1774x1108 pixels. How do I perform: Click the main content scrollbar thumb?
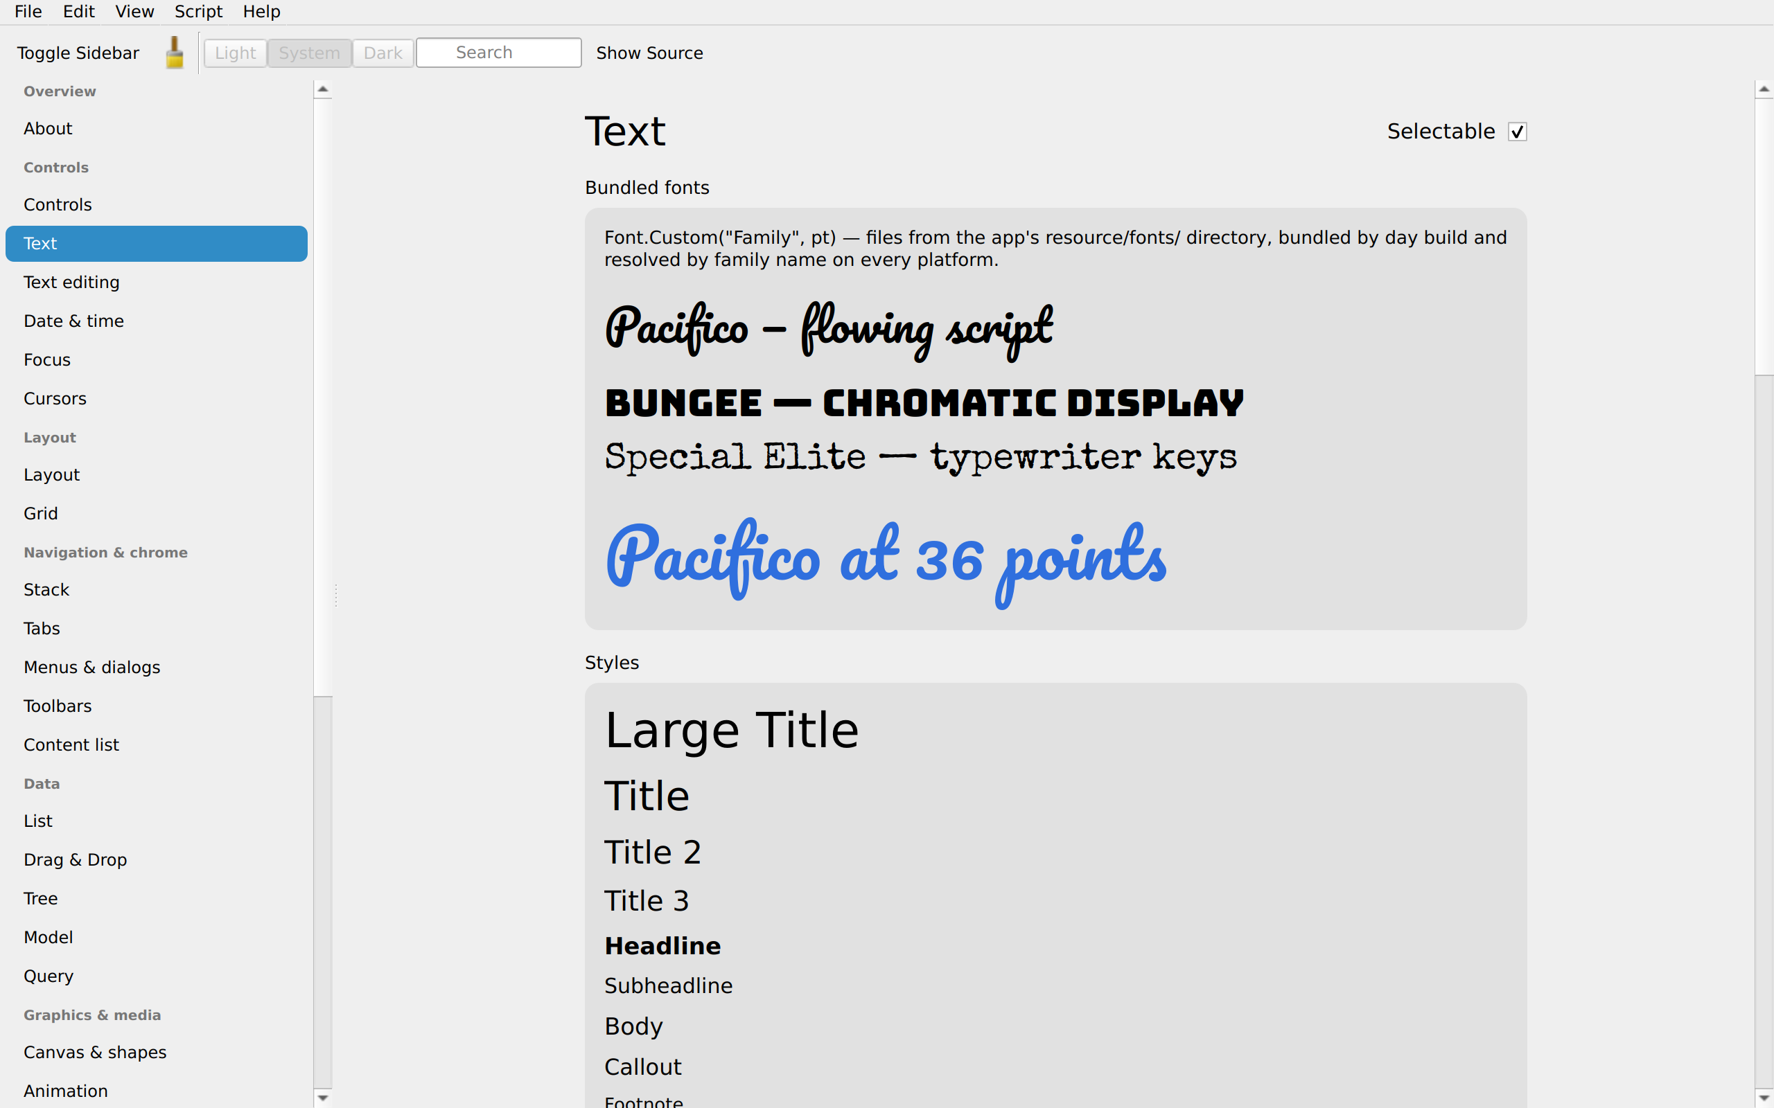pos(1764,237)
